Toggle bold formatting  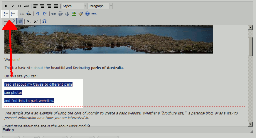(x=6, y=6)
